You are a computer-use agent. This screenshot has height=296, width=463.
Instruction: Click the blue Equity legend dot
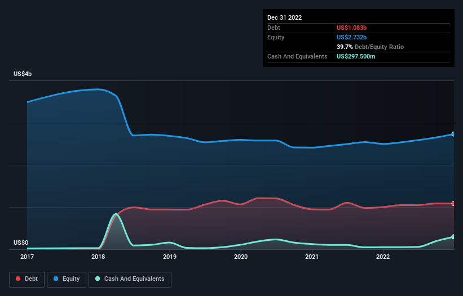click(56, 279)
